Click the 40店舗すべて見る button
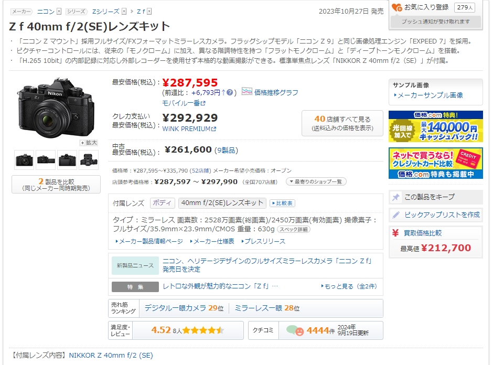 pyautogui.click(x=342, y=123)
